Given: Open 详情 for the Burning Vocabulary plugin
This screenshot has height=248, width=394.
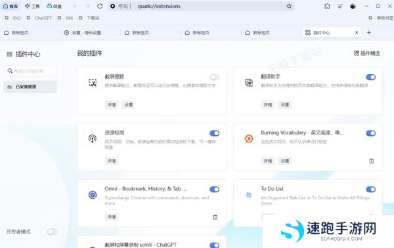Looking at the screenshot, I should pyautogui.click(x=268, y=161).
